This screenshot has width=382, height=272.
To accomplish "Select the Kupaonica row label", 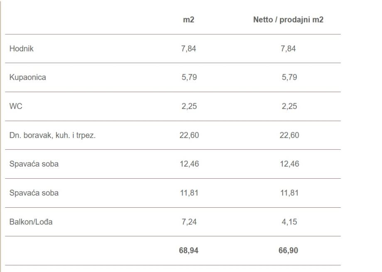I will click(27, 78).
